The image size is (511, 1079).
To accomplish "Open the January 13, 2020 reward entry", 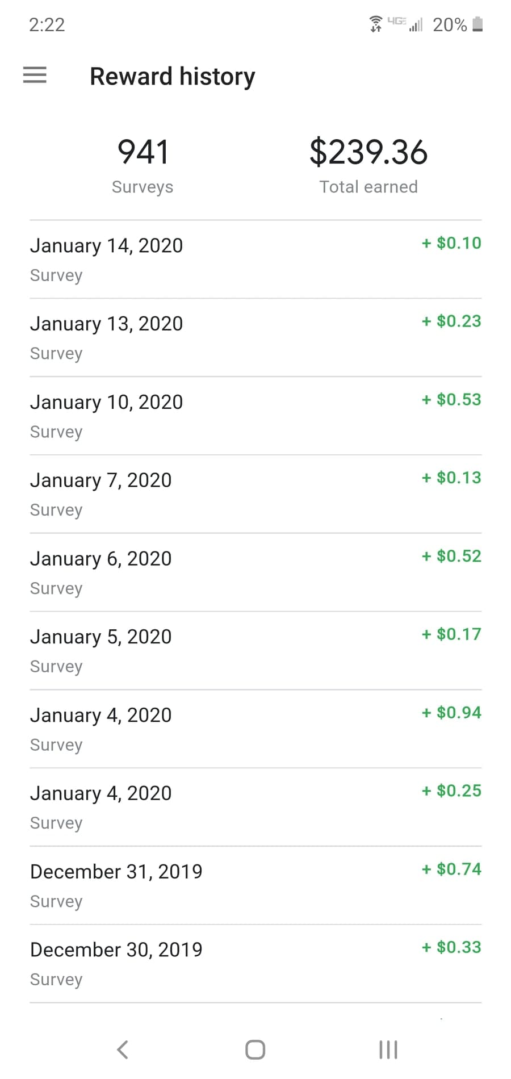I will pos(256,338).
